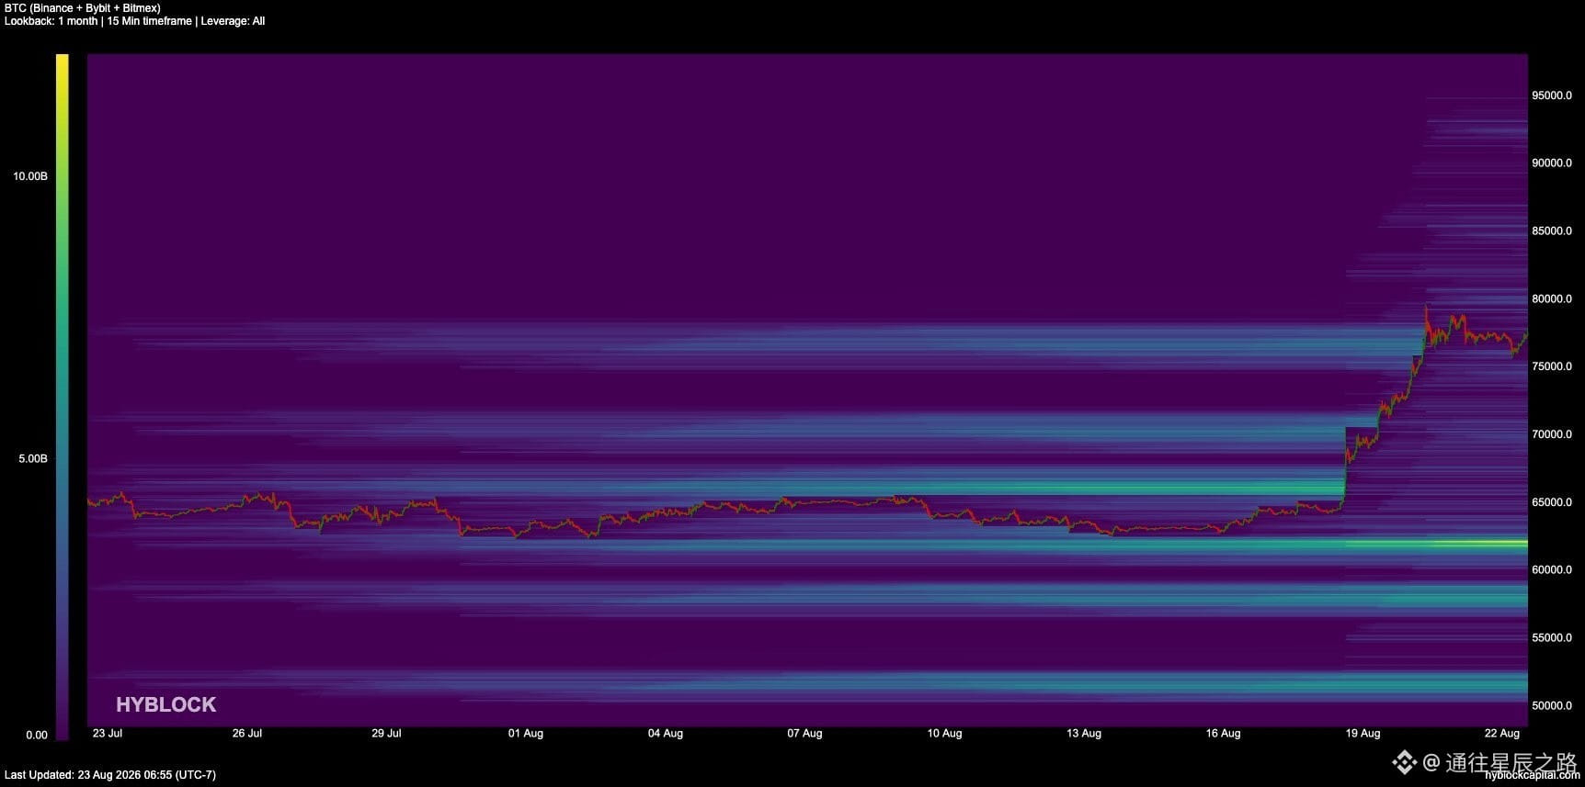Click the "55000.0" price axis label
The height and width of the screenshot is (787, 1585).
[x=1552, y=638]
